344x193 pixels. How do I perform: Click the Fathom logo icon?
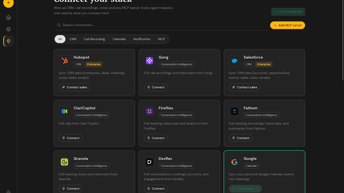(x=235, y=111)
